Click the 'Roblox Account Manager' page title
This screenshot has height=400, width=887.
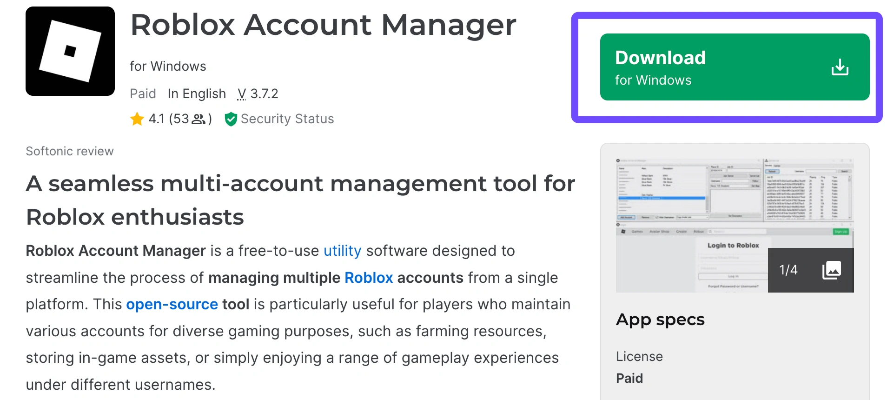pos(324,25)
